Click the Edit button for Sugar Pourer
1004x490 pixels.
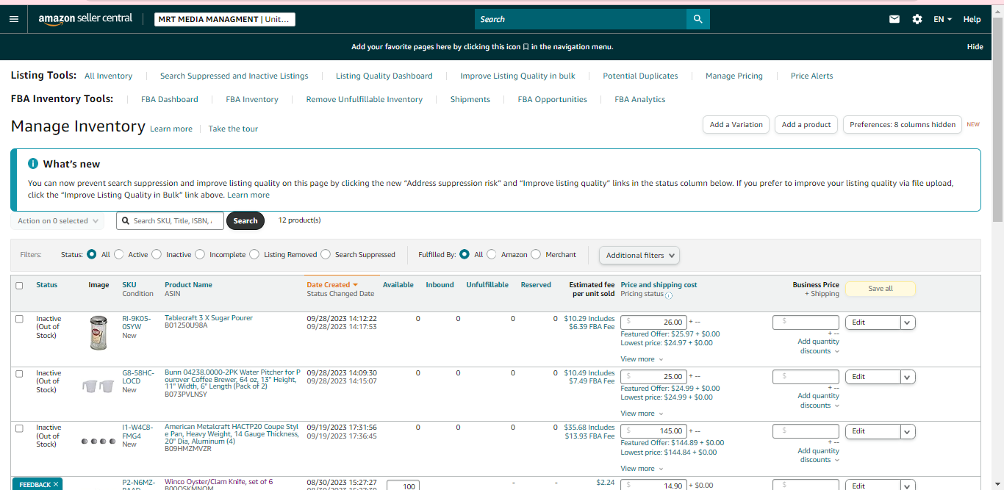click(872, 323)
